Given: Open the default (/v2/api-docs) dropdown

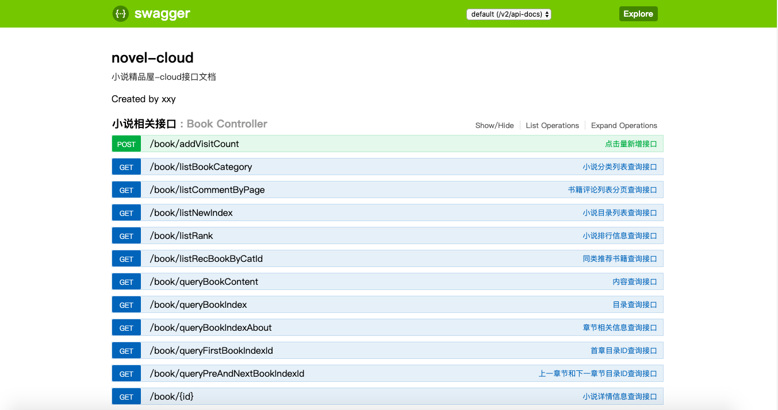Looking at the screenshot, I should [x=509, y=14].
